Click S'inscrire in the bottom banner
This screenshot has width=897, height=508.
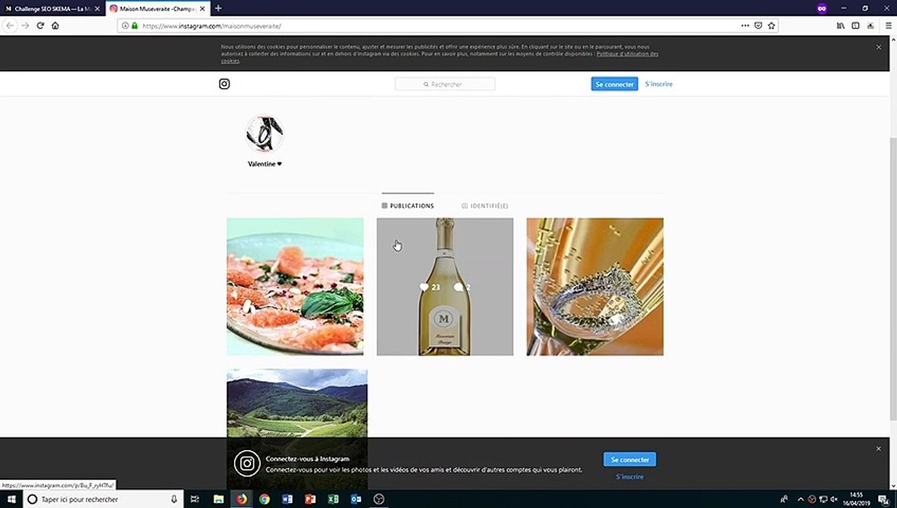pyautogui.click(x=630, y=477)
